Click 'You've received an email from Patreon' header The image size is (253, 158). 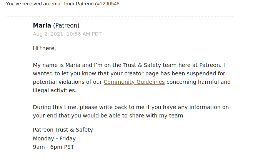click(x=50, y=4)
